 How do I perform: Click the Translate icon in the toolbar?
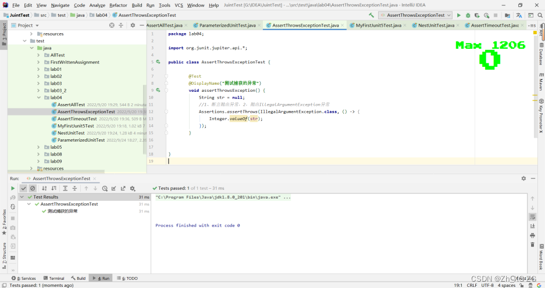click(x=519, y=15)
